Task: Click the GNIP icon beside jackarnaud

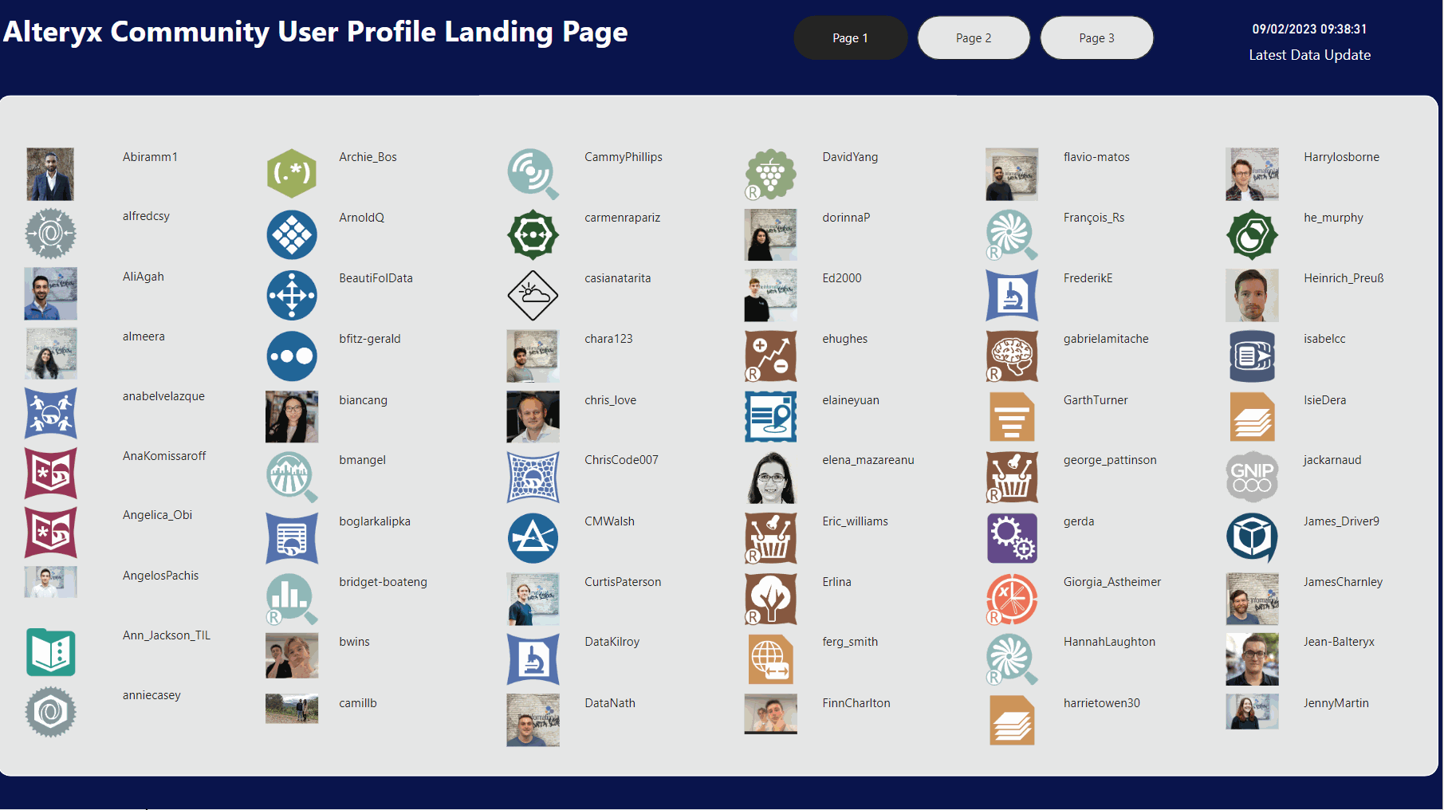Action: click(1252, 477)
